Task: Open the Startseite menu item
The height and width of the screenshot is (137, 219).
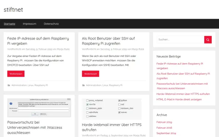Action: coord(9,24)
